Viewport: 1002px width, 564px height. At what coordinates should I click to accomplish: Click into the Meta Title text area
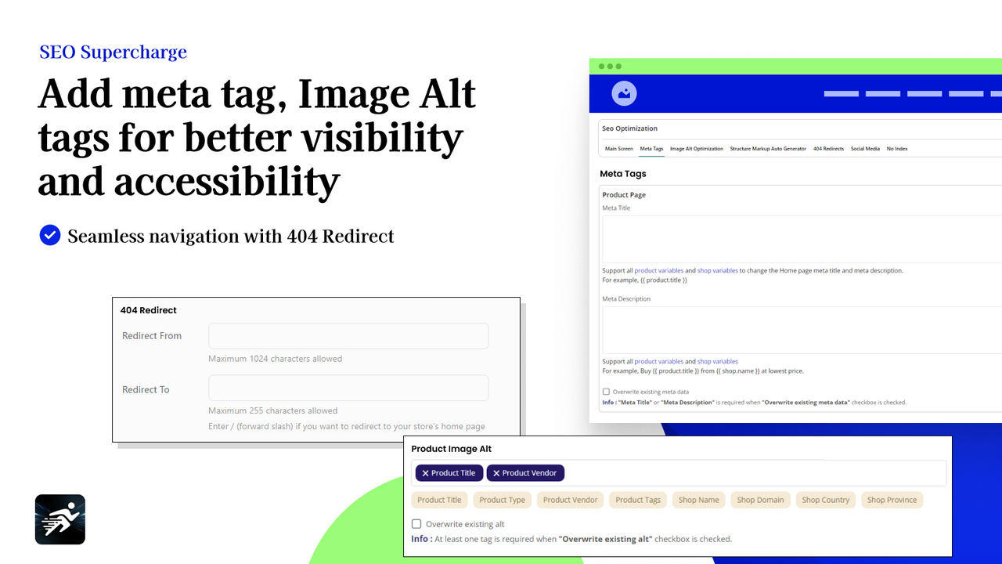pos(802,239)
